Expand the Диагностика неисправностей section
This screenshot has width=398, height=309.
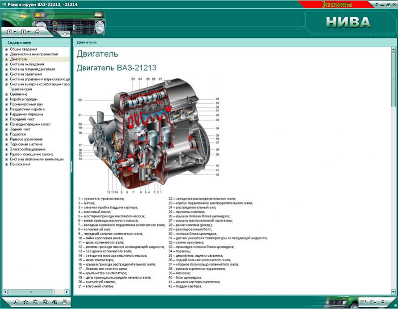[x=6, y=54]
